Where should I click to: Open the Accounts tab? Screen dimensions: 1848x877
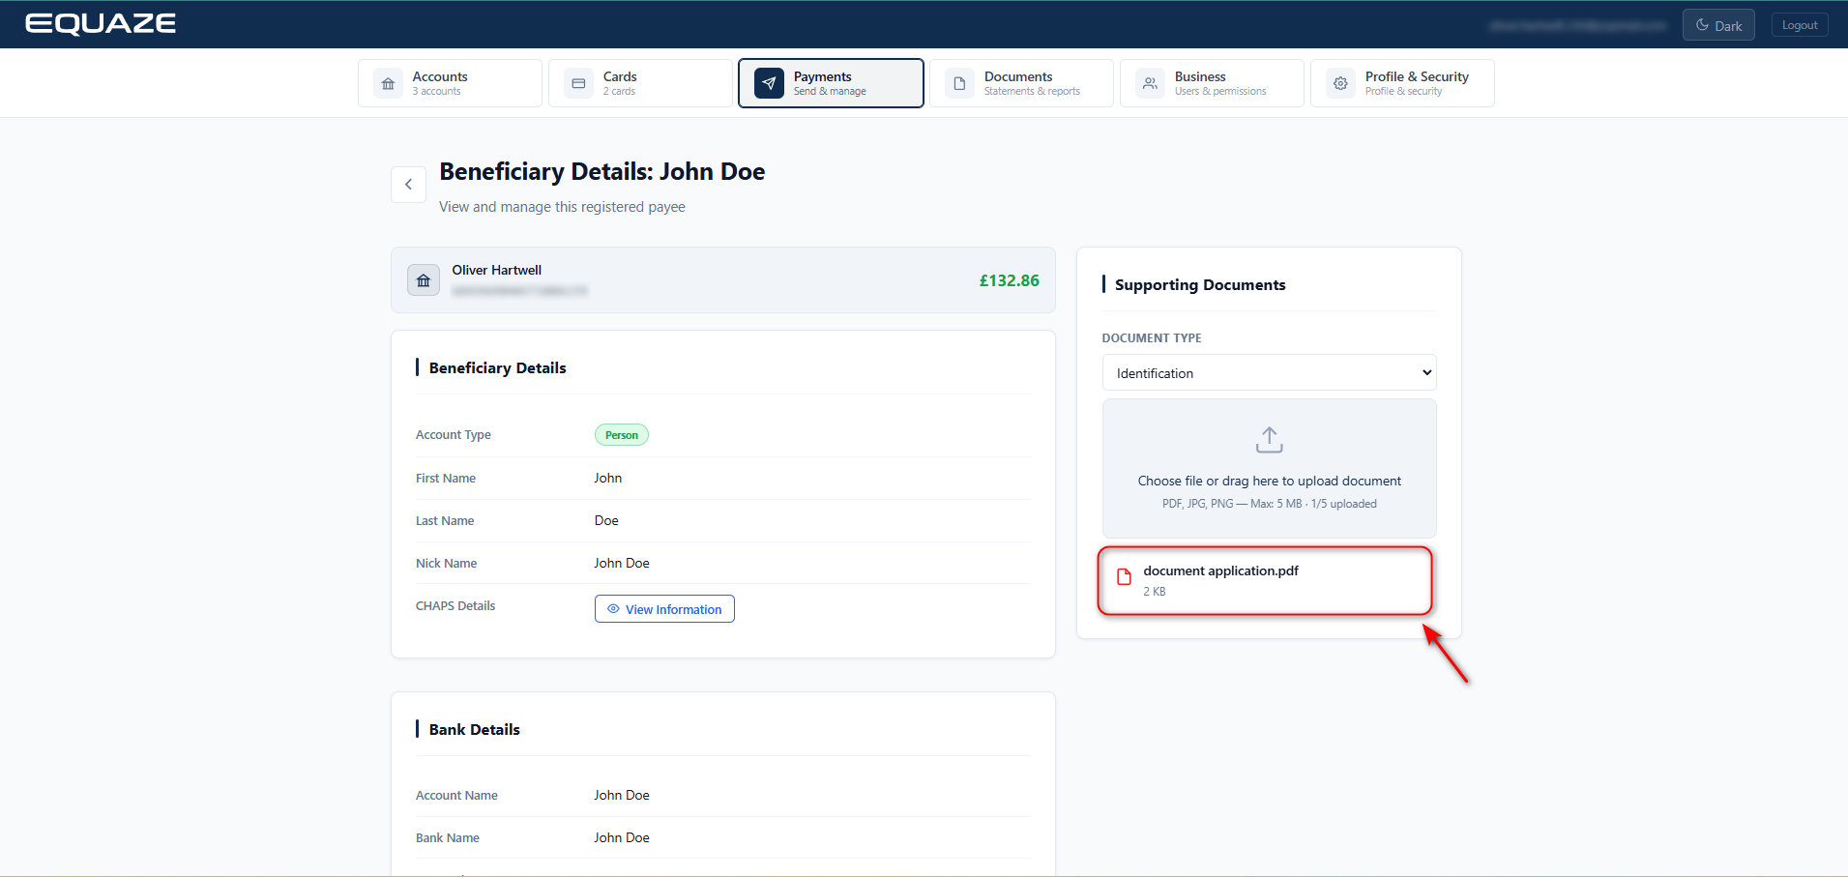450,83
